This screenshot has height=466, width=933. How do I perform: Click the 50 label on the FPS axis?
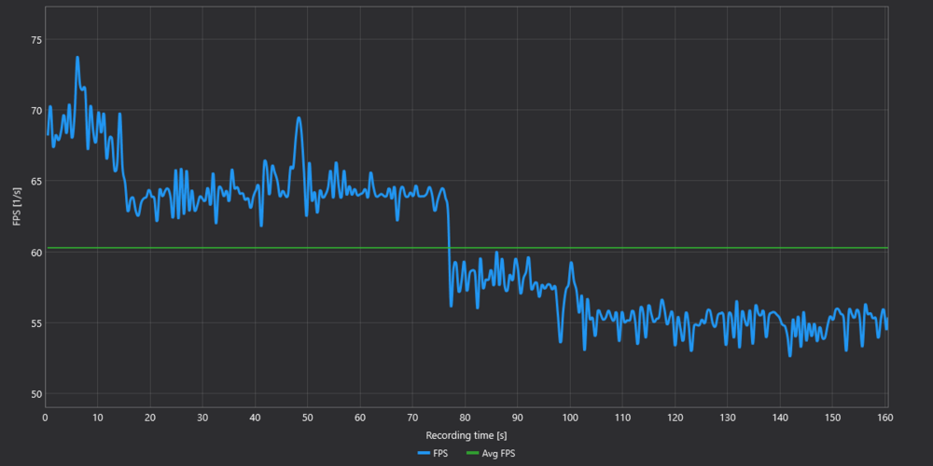pyautogui.click(x=36, y=394)
